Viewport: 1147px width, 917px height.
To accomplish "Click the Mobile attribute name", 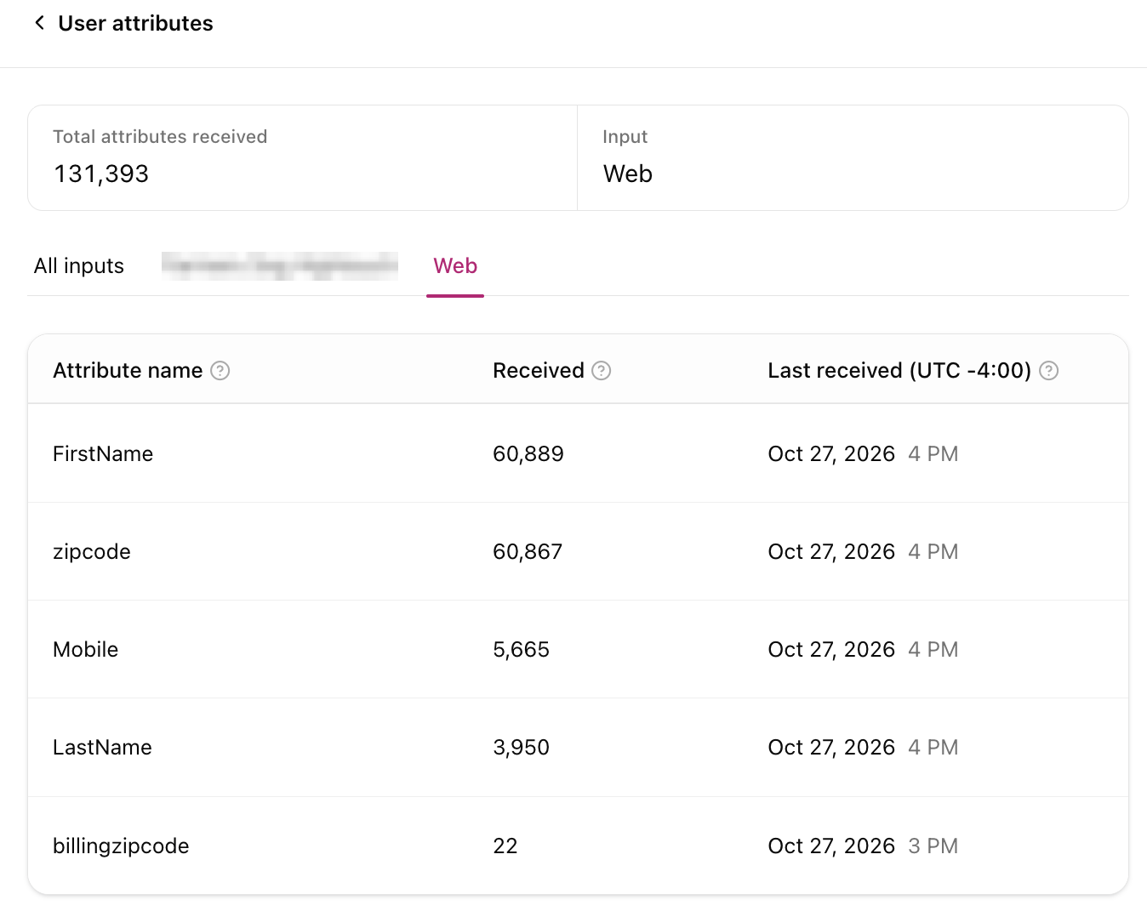I will pos(86,650).
